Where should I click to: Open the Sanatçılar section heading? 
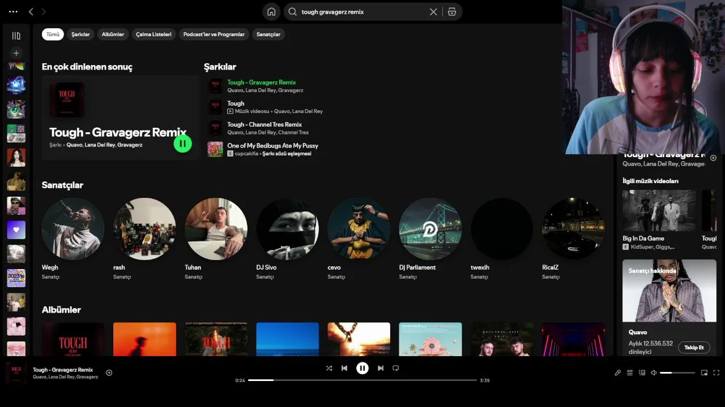tap(62, 185)
